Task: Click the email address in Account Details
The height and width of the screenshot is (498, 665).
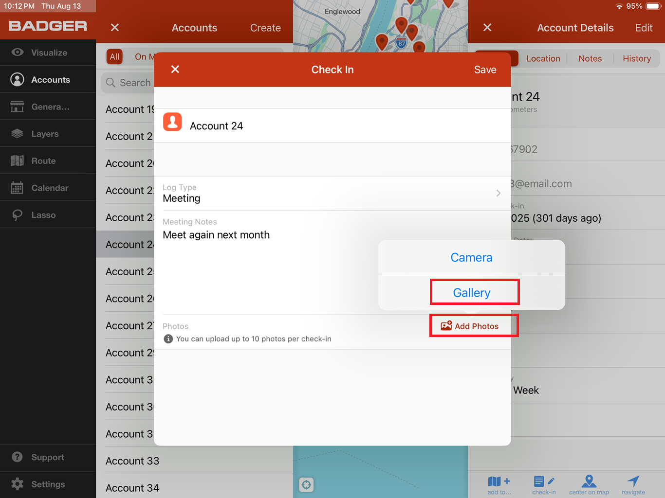Action: coord(541,184)
